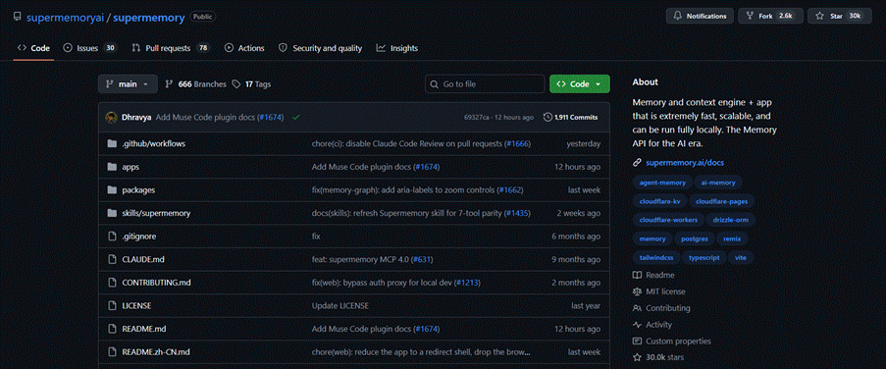Select the ai-memory topic tag
The height and width of the screenshot is (369, 886).
click(x=718, y=183)
